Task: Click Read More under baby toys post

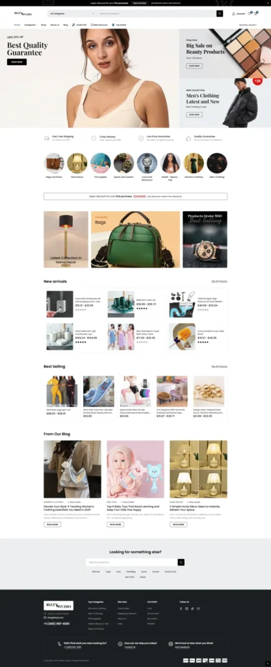Action: 116,524
